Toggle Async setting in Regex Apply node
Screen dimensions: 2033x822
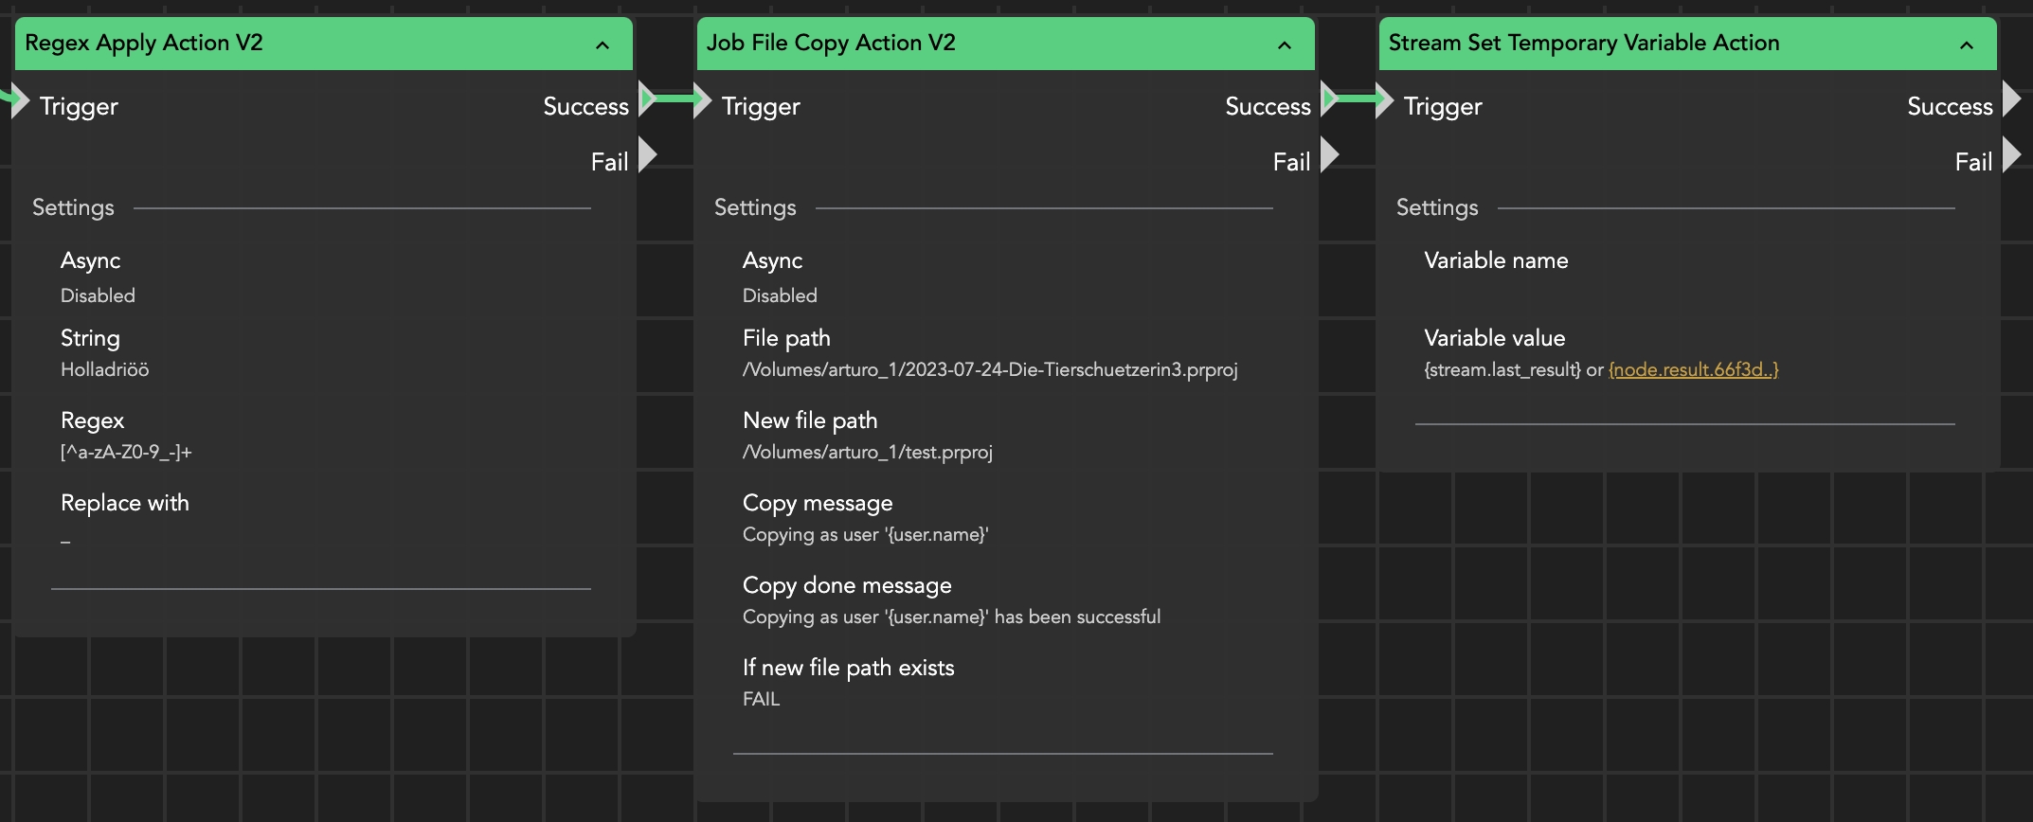point(98,295)
